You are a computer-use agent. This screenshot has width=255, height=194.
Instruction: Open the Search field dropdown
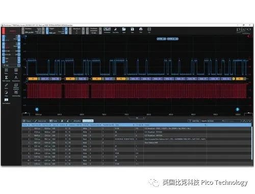point(215,121)
